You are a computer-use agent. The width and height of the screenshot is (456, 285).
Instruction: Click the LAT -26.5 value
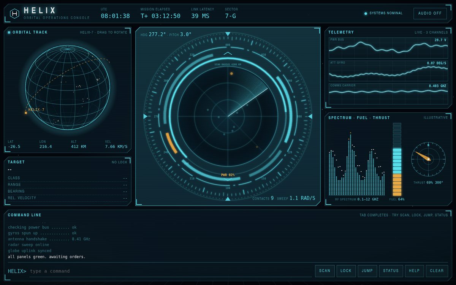pyautogui.click(x=14, y=146)
